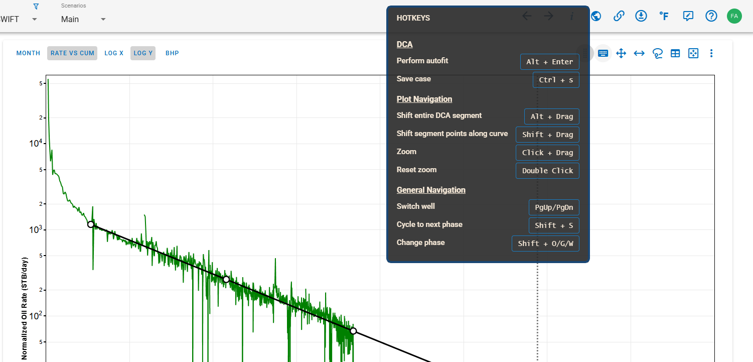This screenshot has height=362, width=753.
Task: Copy link with the chain icon
Action: click(619, 16)
